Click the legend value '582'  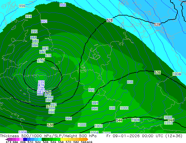point(76,142)
